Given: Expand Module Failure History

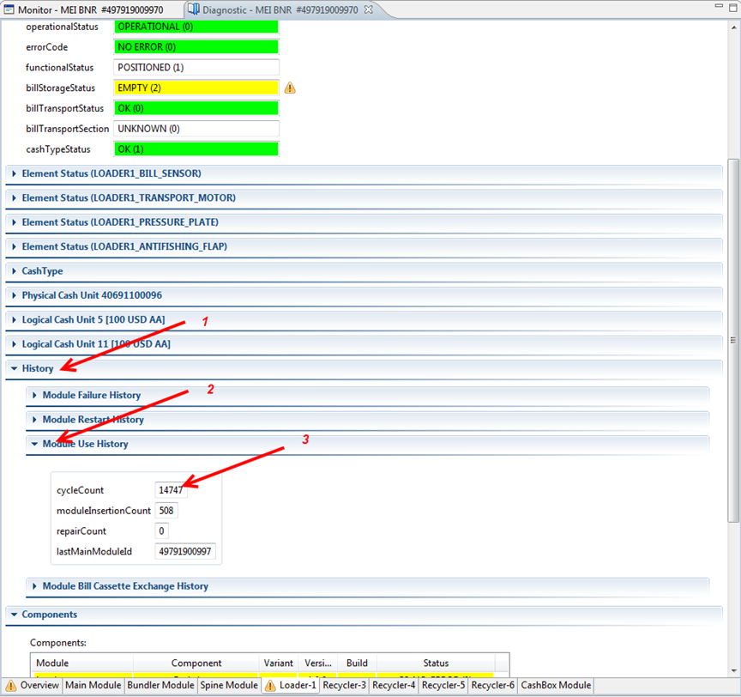Looking at the screenshot, I should tap(35, 396).
